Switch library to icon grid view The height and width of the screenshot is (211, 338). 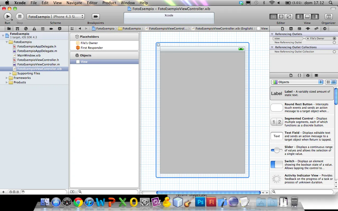[328, 82]
